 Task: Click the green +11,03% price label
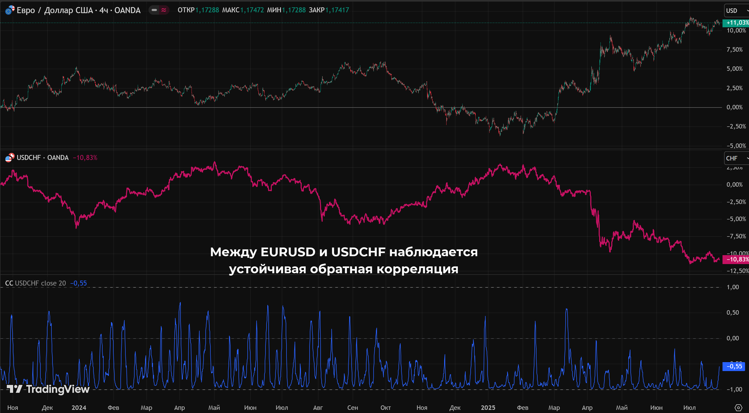point(736,23)
